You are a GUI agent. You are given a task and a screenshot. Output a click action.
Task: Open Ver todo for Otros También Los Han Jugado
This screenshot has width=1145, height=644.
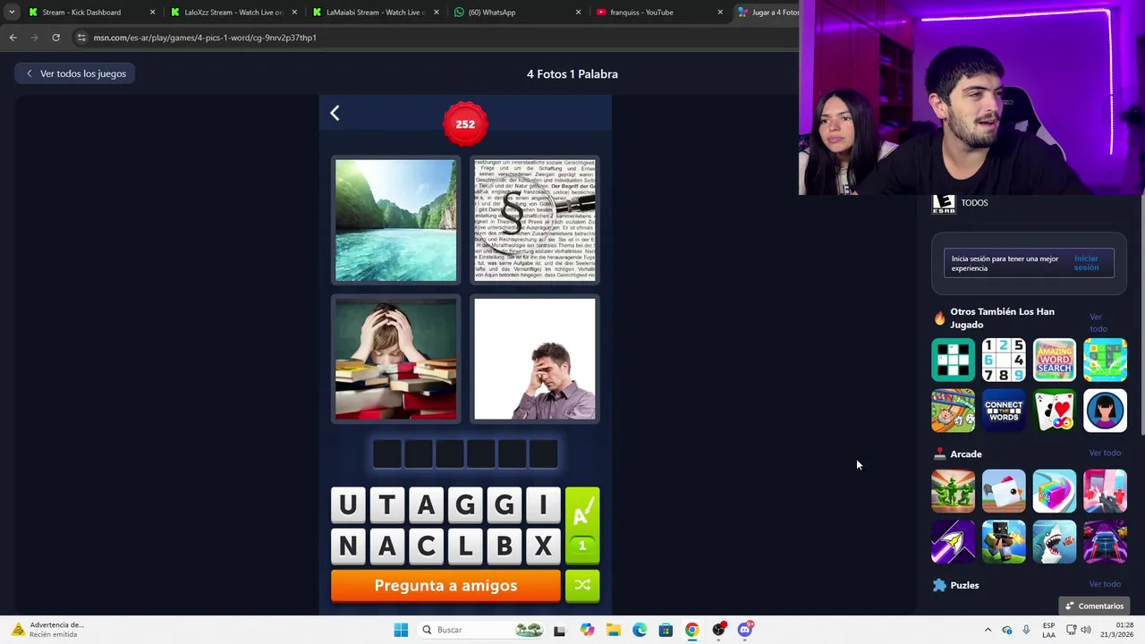[x=1098, y=323]
